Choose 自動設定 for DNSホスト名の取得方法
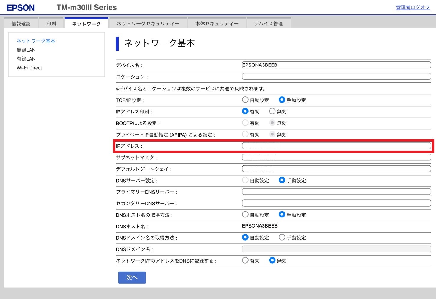 click(x=245, y=214)
